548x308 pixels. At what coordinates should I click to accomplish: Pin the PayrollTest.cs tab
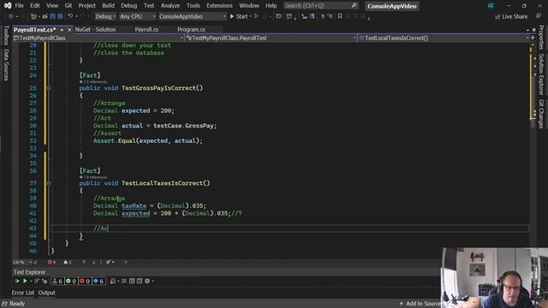(x=62, y=30)
